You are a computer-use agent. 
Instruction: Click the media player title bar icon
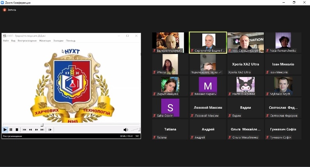click(5, 36)
